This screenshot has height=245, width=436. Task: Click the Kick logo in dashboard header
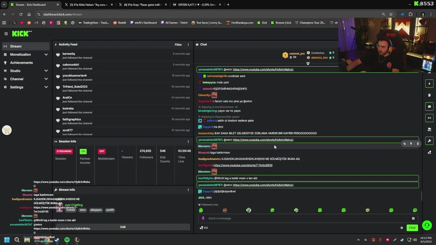pos(22,33)
